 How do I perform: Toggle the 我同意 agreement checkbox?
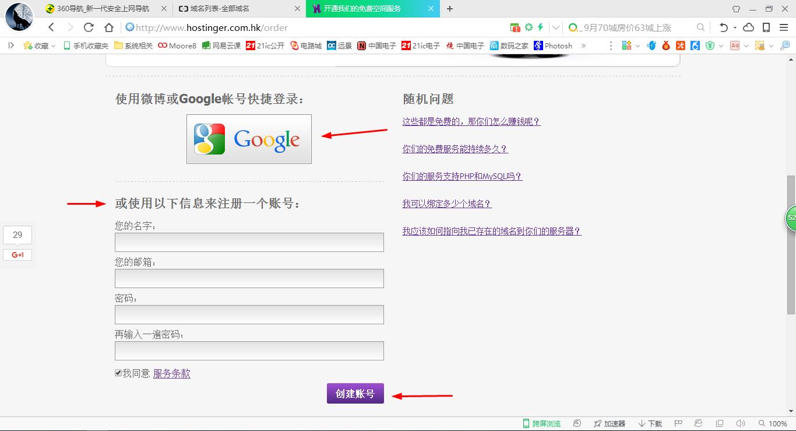[x=118, y=373]
